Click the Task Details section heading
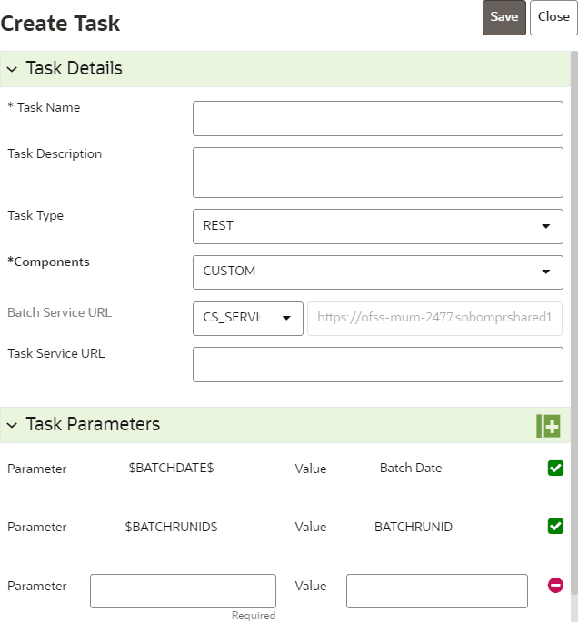The height and width of the screenshot is (622, 578). pos(74,68)
